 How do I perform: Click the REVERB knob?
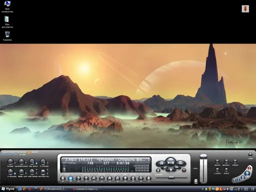tap(32, 172)
